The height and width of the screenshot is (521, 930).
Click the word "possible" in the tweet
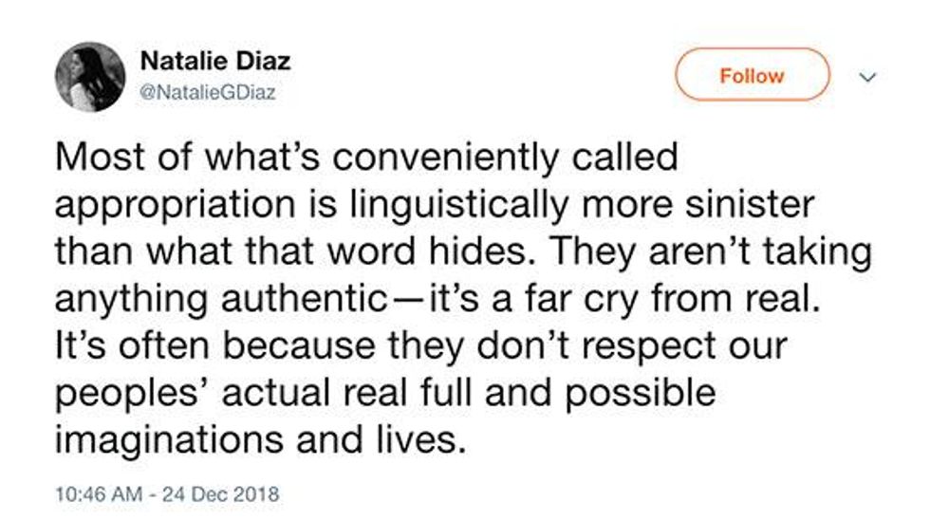(643, 393)
